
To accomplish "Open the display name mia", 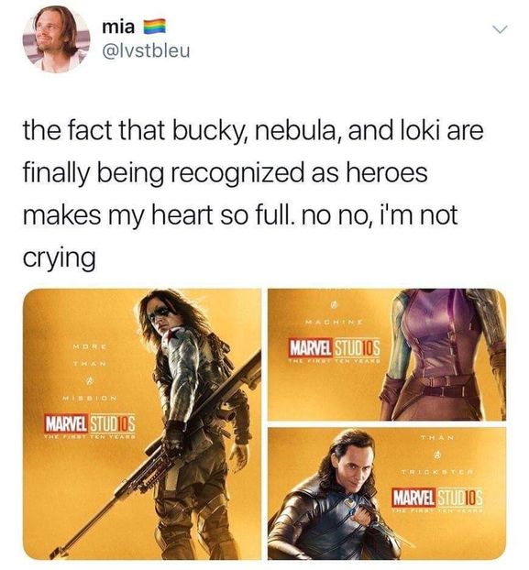I will pyautogui.click(x=118, y=27).
